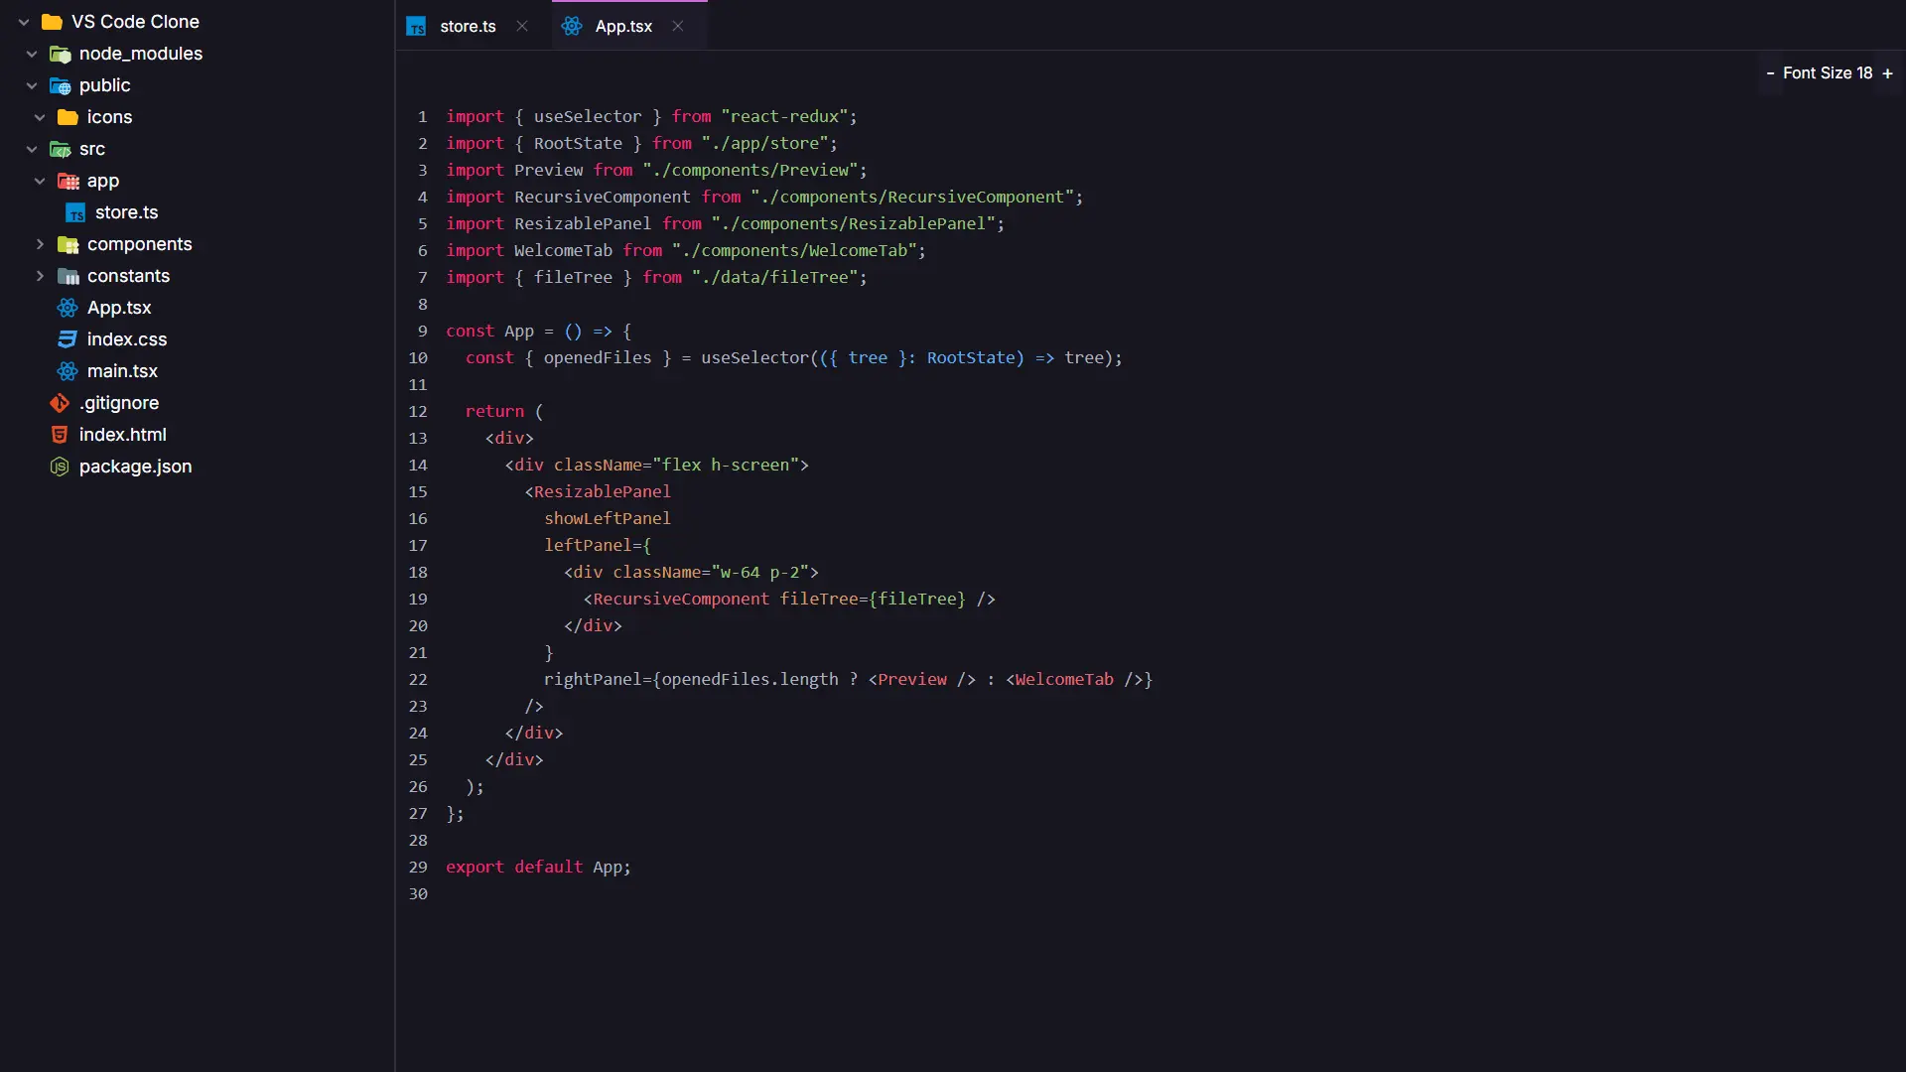Click the Font Size 18 label
Viewport: 1906px width, 1072px height.
(1828, 73)
